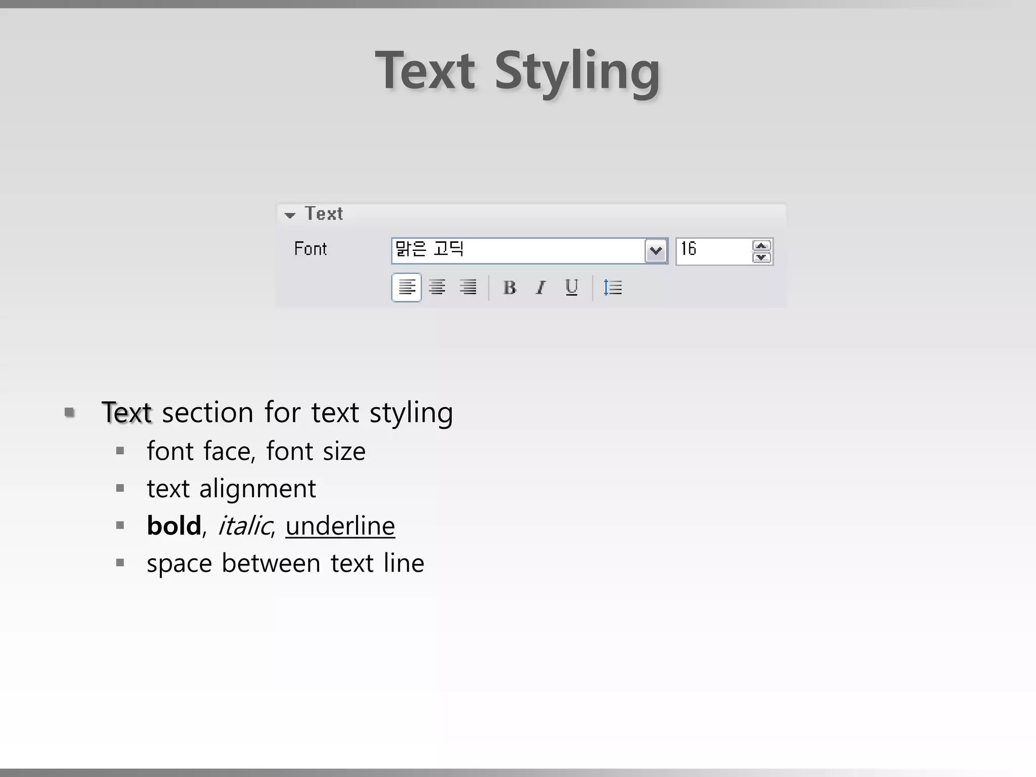Toggle Bold formatting with the B icon
This screenshot has width=1036, height=777.
pyautogui.click(x=509, y=287)
